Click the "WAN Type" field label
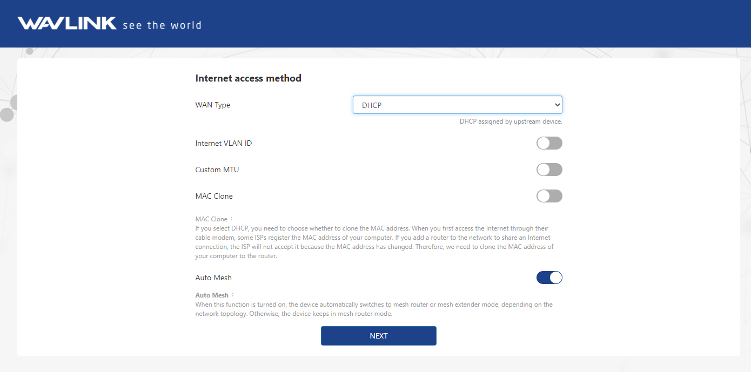 point(212,105)
